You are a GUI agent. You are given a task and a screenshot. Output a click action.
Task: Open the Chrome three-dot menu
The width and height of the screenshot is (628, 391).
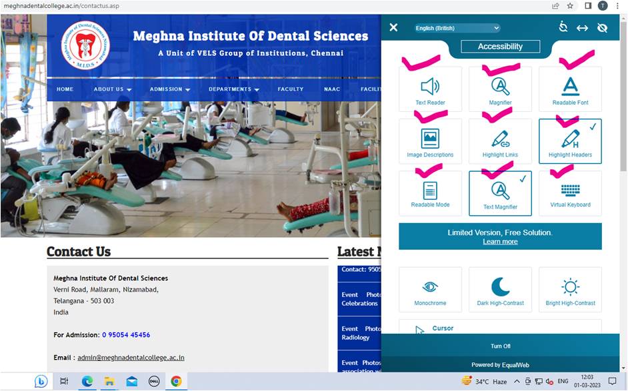617,6
